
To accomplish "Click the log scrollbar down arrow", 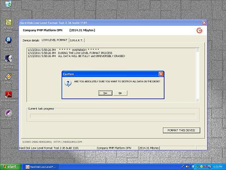I will [x=197, y=100].
